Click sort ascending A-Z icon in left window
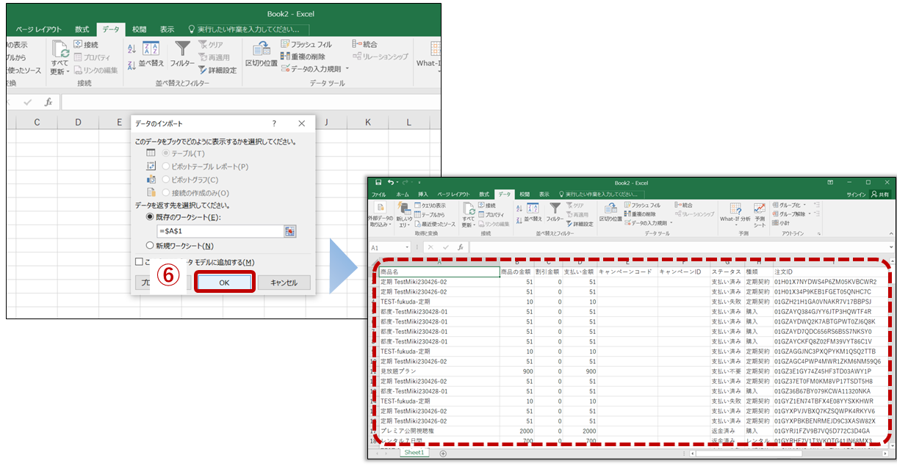The image size is (897, 466). tap(132, 49)
